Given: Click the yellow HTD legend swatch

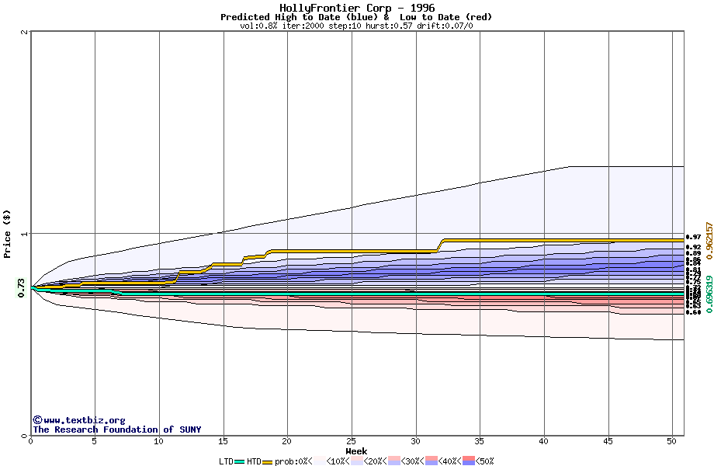Looking at the screenshot, I should (x=268, y=462).
